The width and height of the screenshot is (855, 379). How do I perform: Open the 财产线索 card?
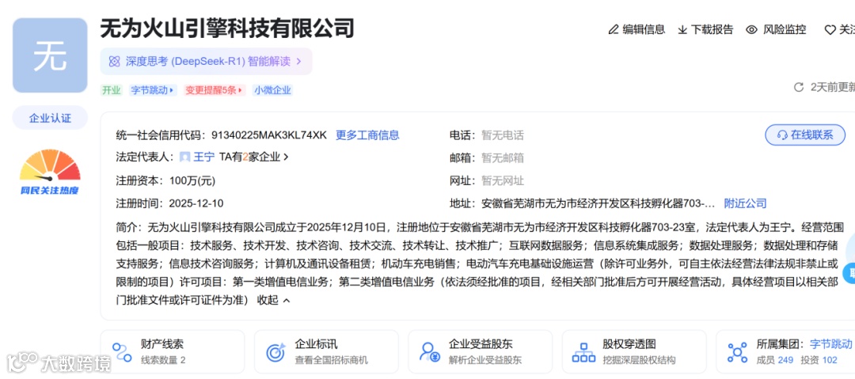pyautogui.click(x=173, y=352)
